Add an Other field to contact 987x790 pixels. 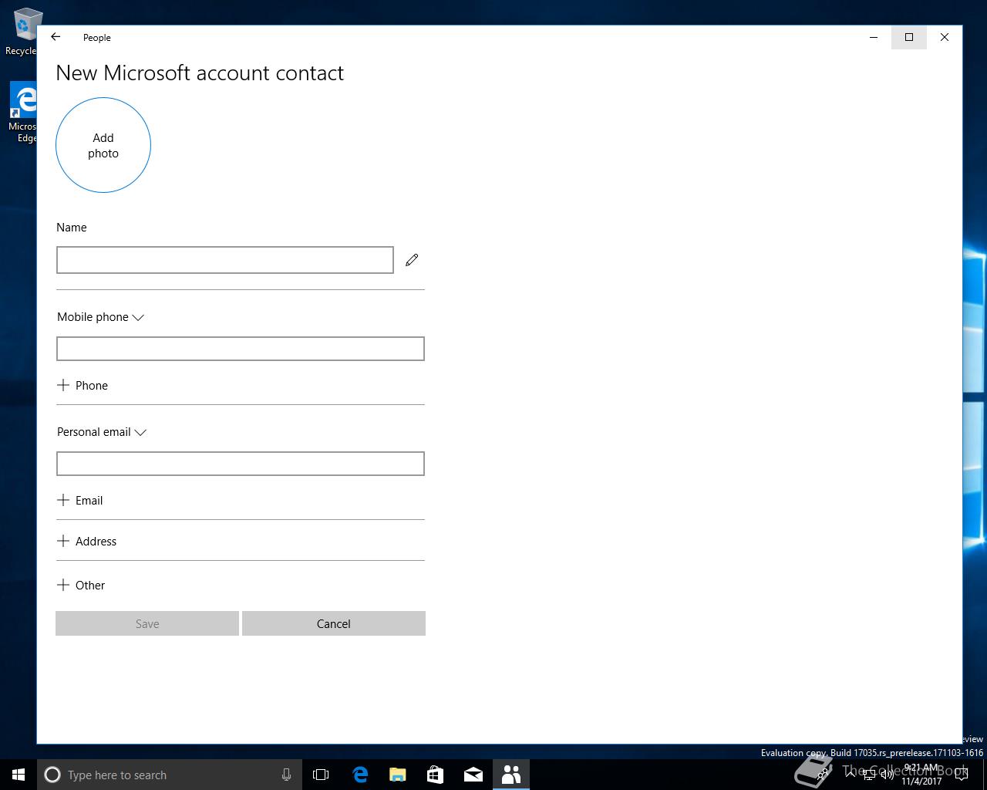[x=81, y=586]
